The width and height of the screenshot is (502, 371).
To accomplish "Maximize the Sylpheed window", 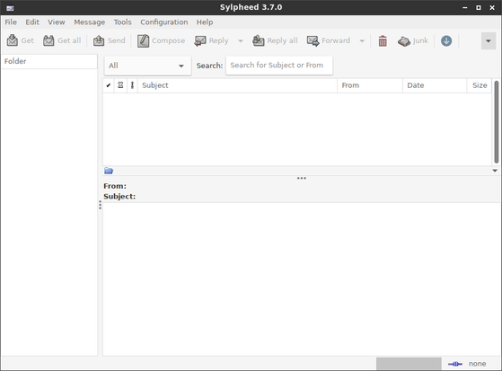I will 479,8.
